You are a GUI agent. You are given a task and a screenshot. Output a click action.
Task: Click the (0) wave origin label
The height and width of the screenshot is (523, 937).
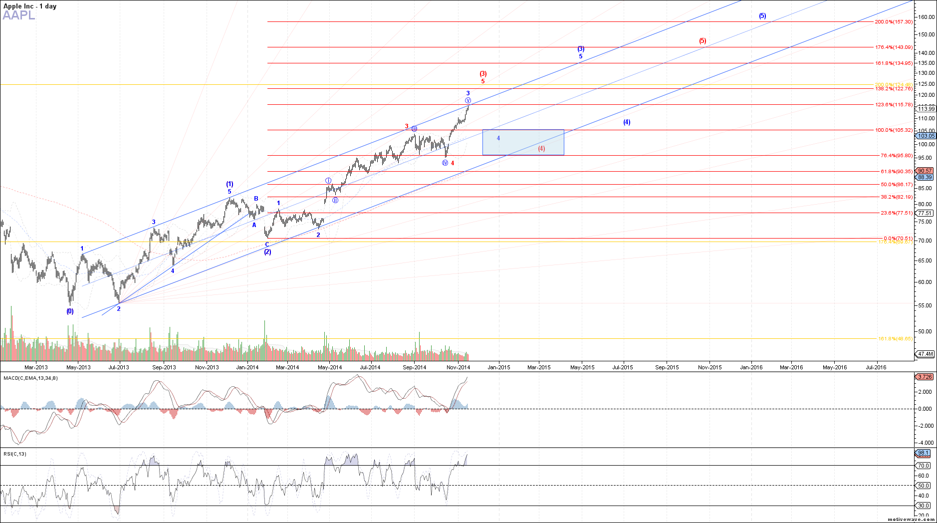[70, 311]
